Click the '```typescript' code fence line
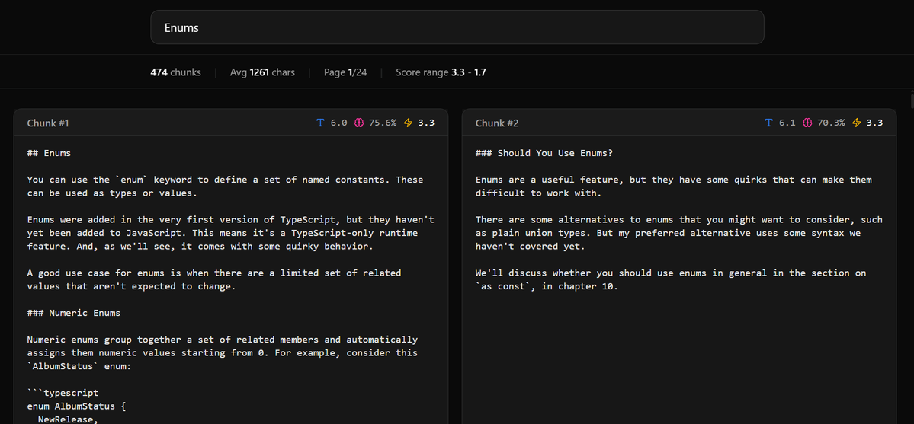The height and width of the screenshot is (424, 914). coord(63,393)
